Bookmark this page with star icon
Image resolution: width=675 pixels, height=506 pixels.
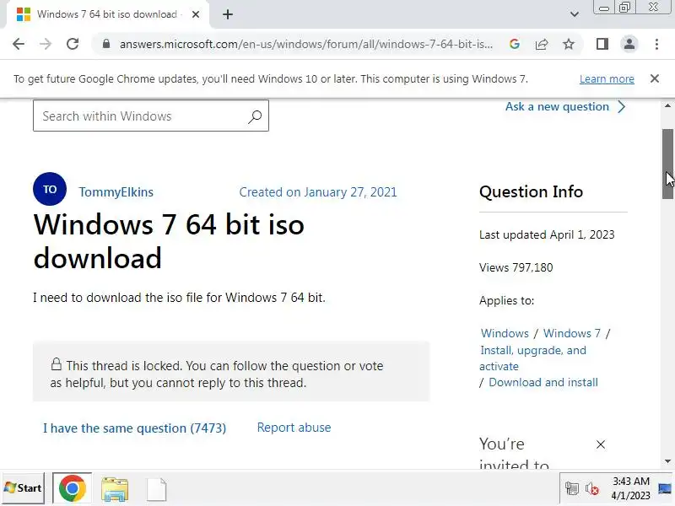point(569,44)
